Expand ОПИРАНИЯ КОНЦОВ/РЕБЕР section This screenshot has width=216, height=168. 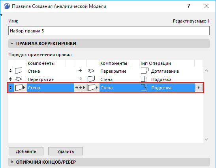[x=12, y=162]
